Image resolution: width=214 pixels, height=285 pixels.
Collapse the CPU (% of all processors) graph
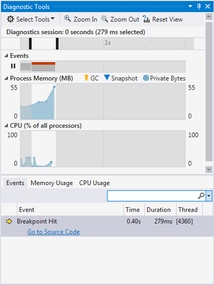(x=6, y=126)
